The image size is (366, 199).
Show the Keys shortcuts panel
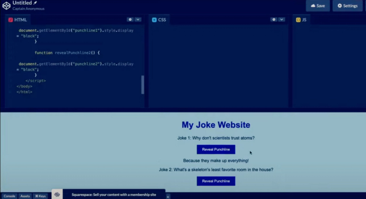coord(40,196)
